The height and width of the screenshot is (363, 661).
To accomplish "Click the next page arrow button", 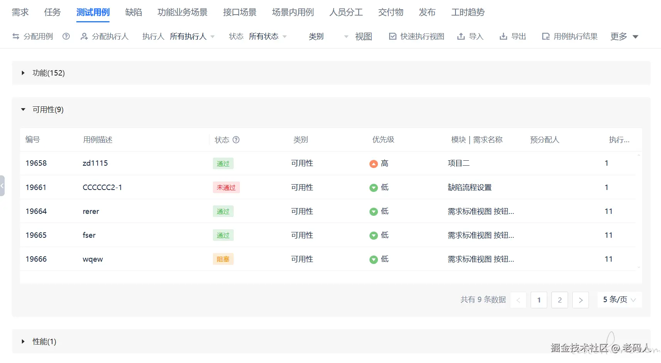I will click(580, 300).
